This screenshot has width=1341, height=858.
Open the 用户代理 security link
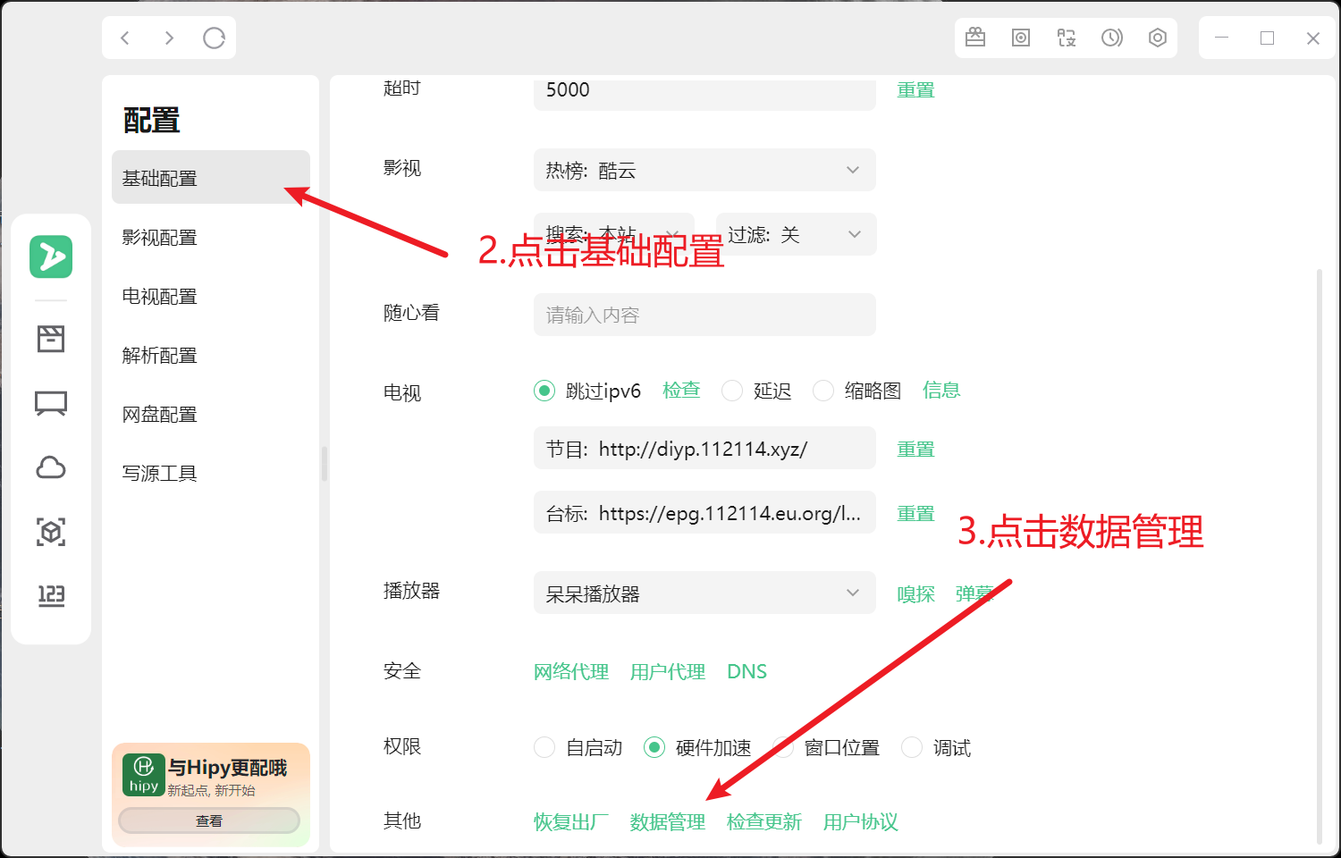tap(668, 672)
